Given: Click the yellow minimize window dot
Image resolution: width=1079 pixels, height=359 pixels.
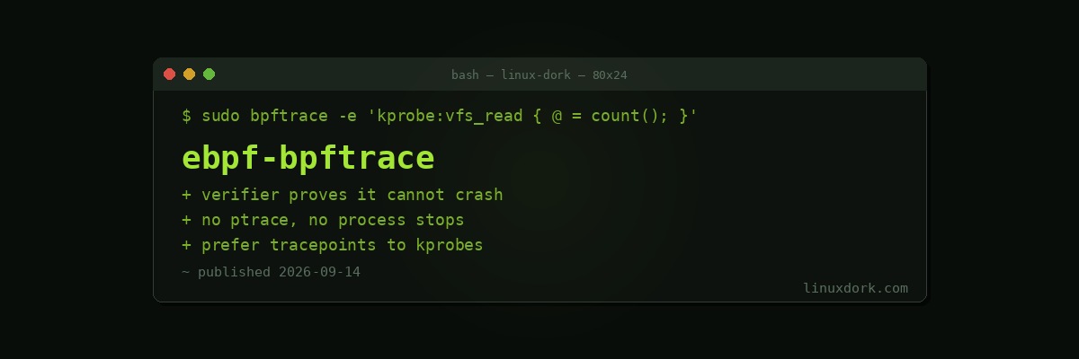Looking at the screenshot, I should tap(189, 74).
